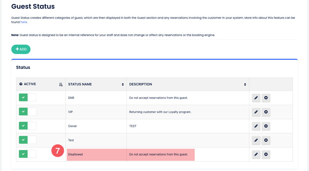Turn off the Disallowed status switch
The width and height of the screenshot is (309, 171).
pos(28,154)
